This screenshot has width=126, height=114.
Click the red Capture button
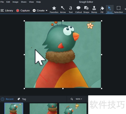pos(23,11)
